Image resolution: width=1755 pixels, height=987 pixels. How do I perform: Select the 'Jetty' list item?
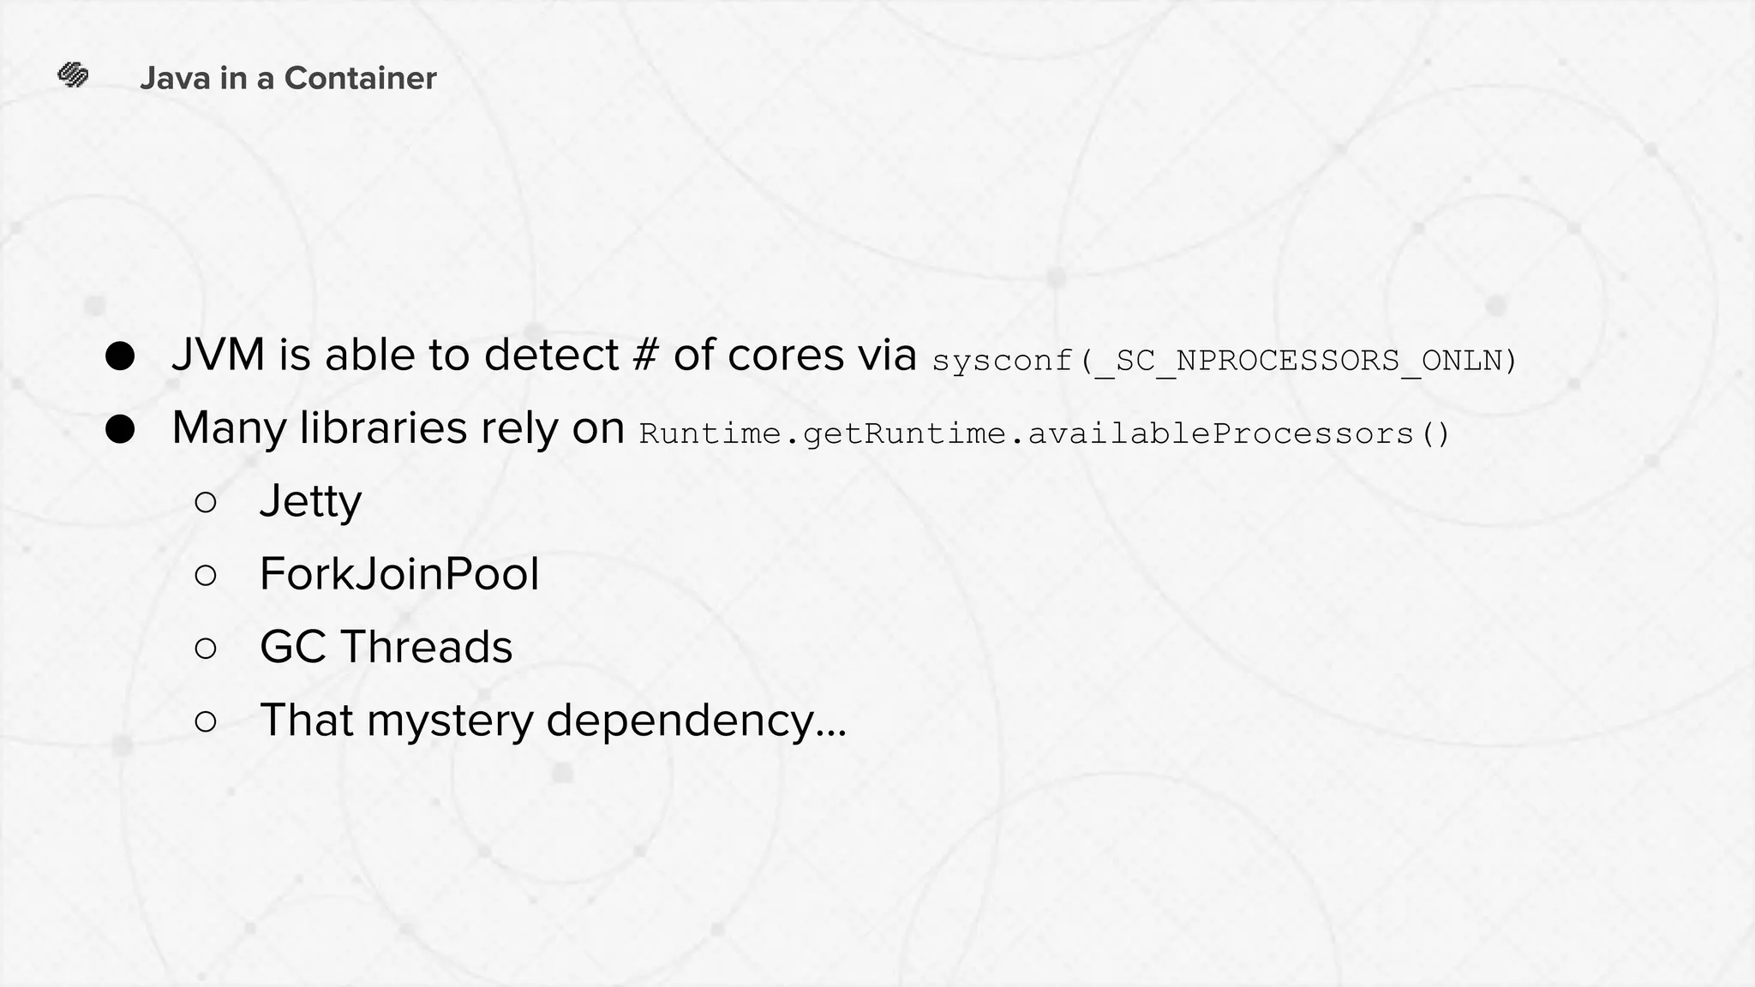coord(310,502)
